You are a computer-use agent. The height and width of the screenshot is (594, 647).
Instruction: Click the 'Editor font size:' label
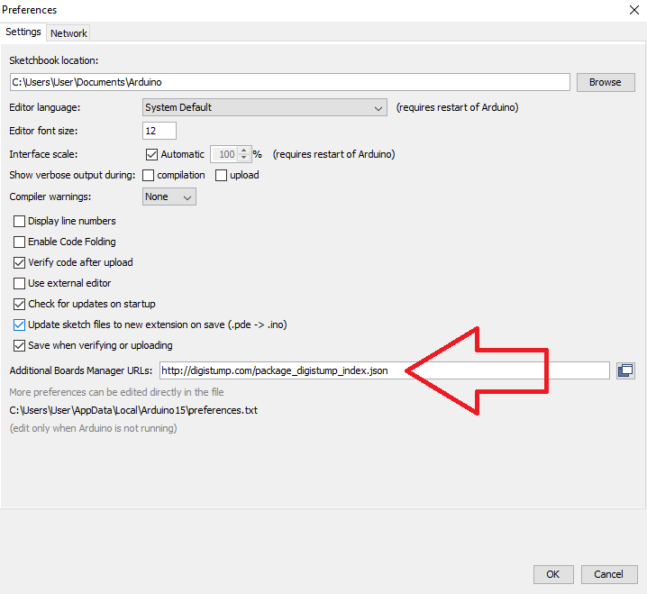[43, 131]
